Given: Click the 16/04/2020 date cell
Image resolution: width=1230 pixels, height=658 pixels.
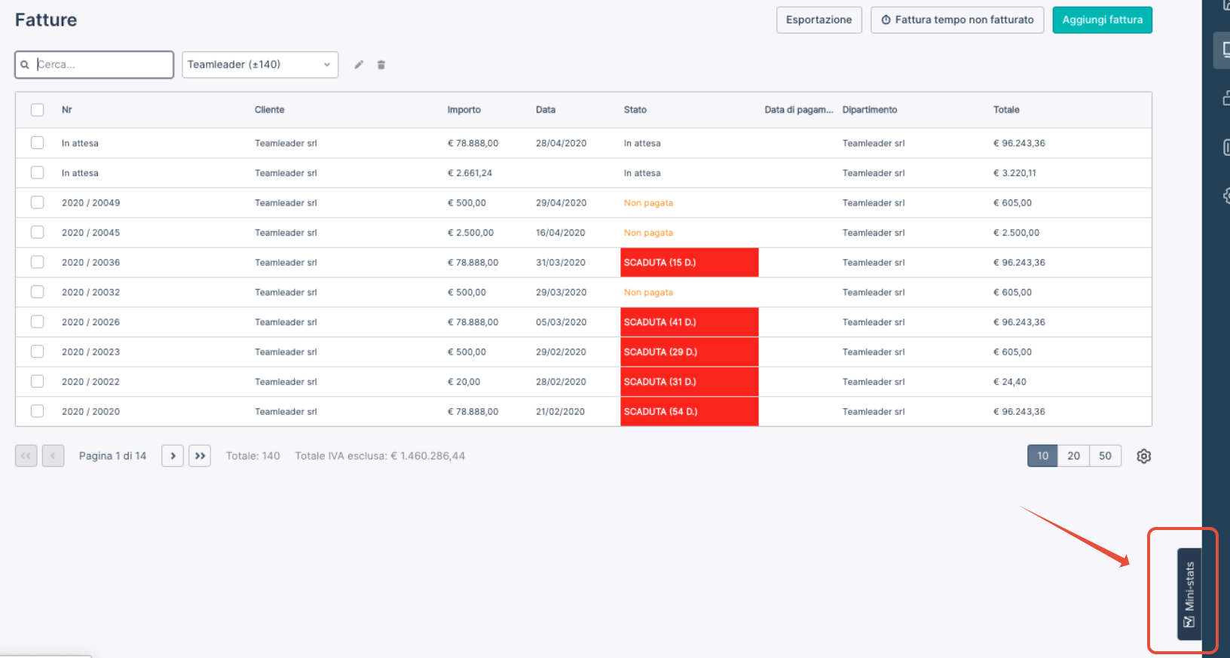Looking at the screenshot, I should tap(560, 233).
